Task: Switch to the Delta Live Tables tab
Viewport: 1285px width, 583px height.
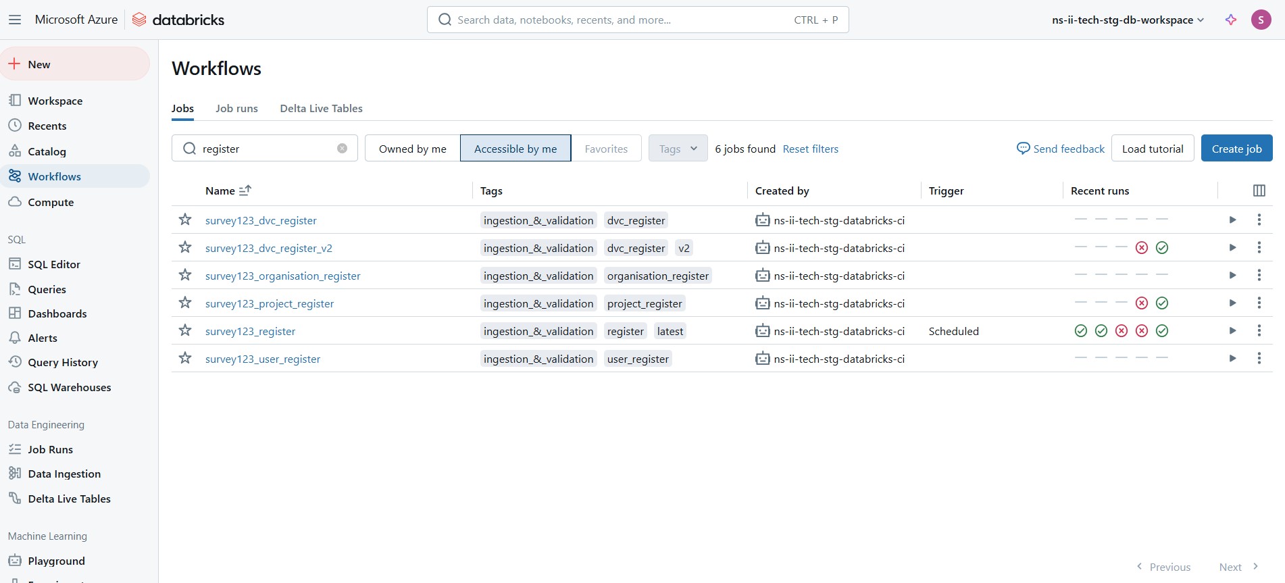Action: pos(321,108)
